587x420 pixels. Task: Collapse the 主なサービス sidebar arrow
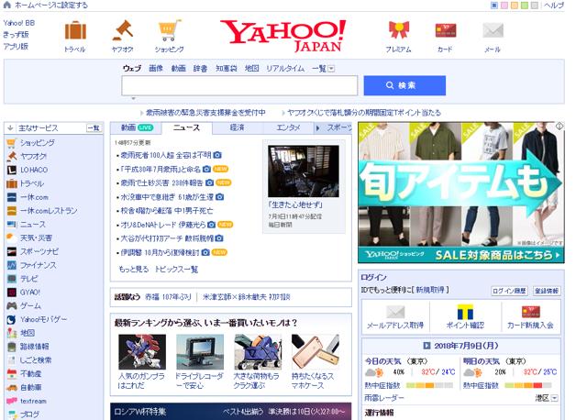point(10,128)
